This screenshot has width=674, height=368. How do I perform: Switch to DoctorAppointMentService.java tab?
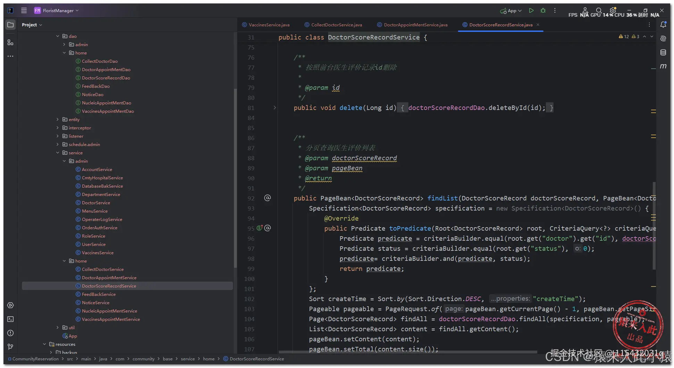coord(412,25)
